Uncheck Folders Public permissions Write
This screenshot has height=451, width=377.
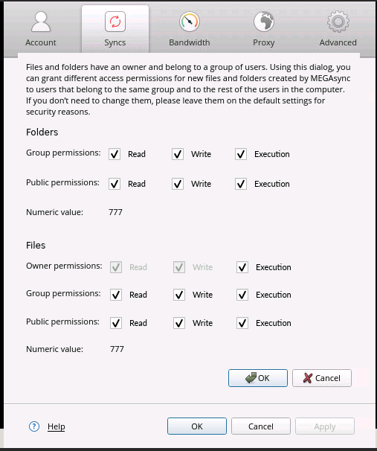[178, 184]
